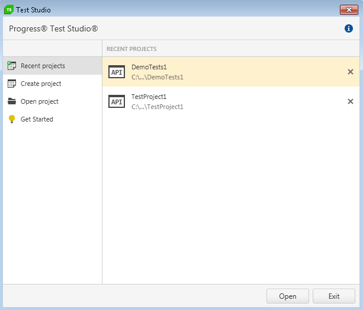Viewport: 363px width, 310px height.
Task: Click the Recent projects calendar icon
Action: point(12,66)
